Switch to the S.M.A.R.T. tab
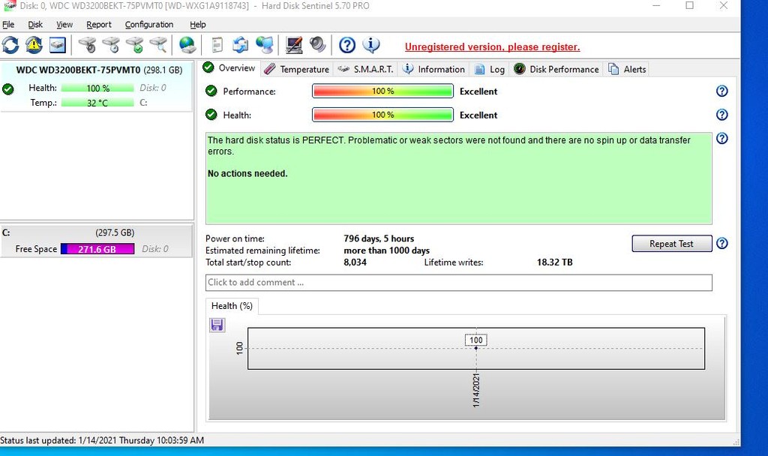The image size is (768, 456). [x=365, y=69]
